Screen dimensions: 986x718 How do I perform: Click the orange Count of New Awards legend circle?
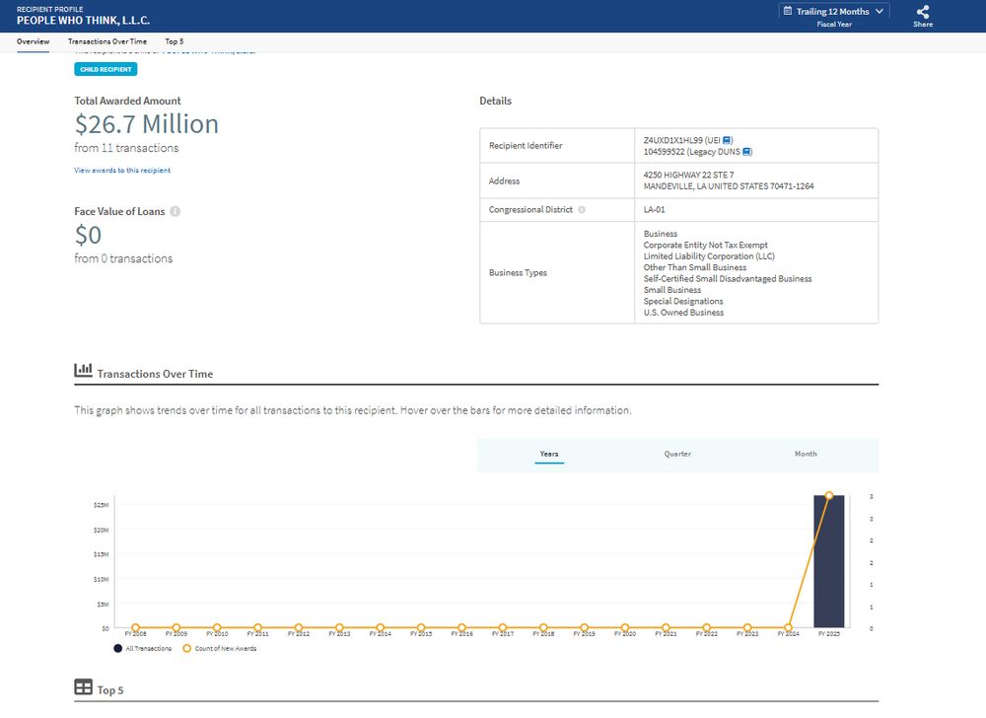click(x=186, y=648)
